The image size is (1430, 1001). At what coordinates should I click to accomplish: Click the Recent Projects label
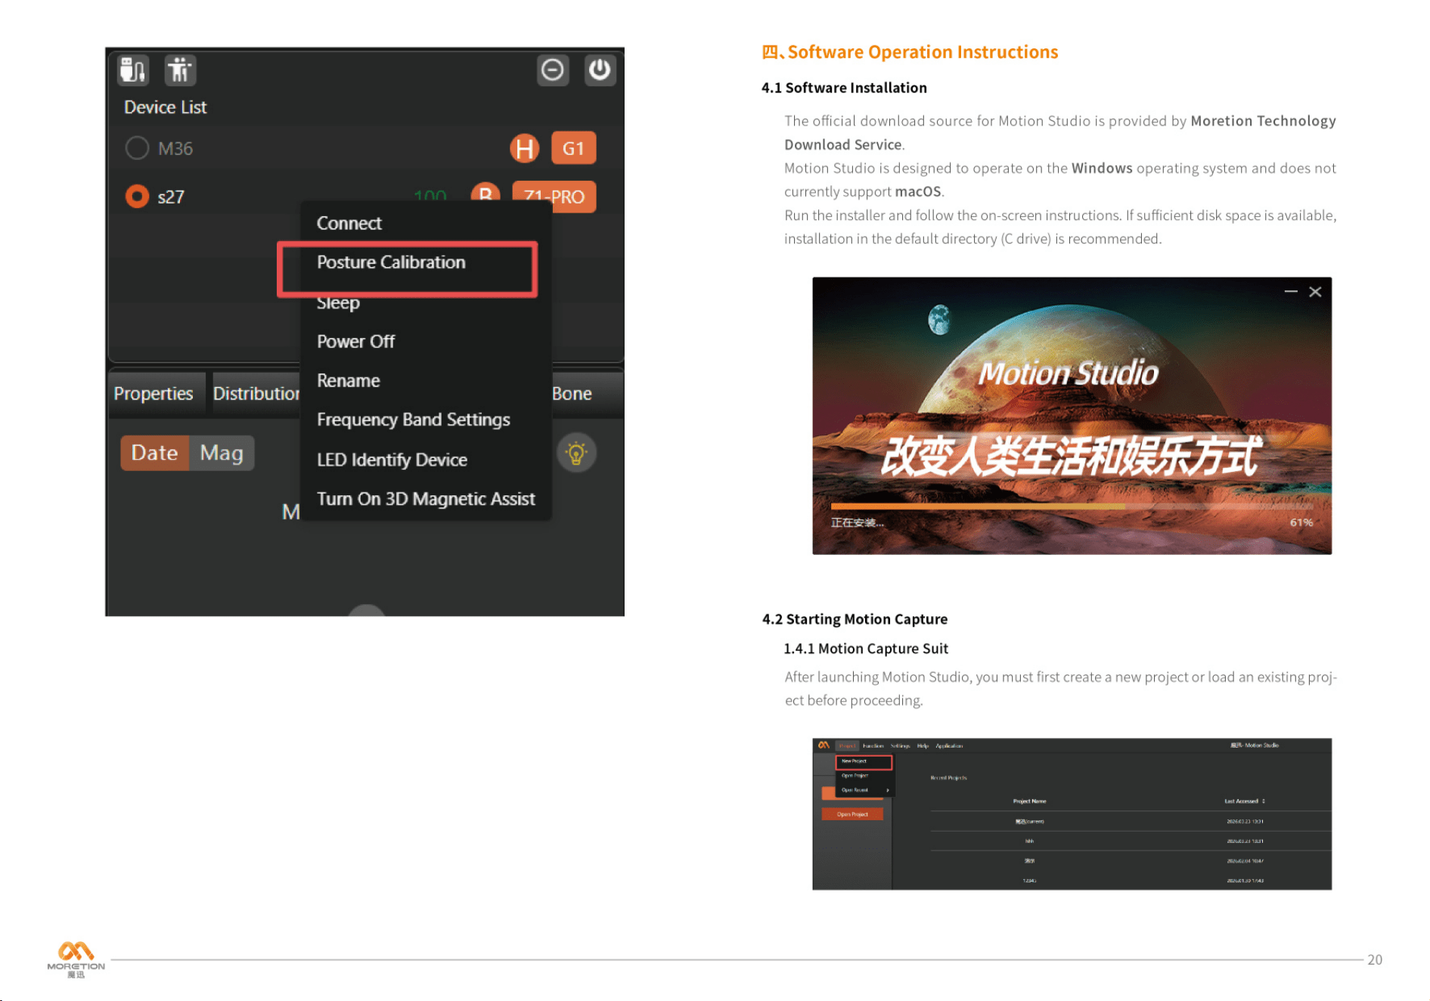(x=948, y=778)
